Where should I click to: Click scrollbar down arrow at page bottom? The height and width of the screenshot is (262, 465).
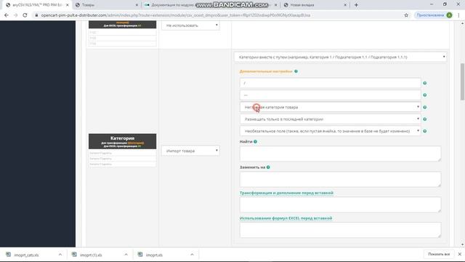click(462, 245)
